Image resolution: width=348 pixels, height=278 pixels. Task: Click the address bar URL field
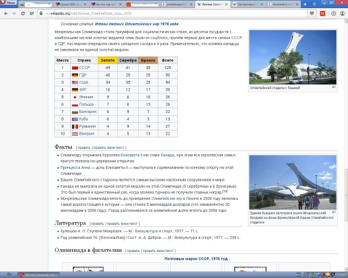pos(173,14)
